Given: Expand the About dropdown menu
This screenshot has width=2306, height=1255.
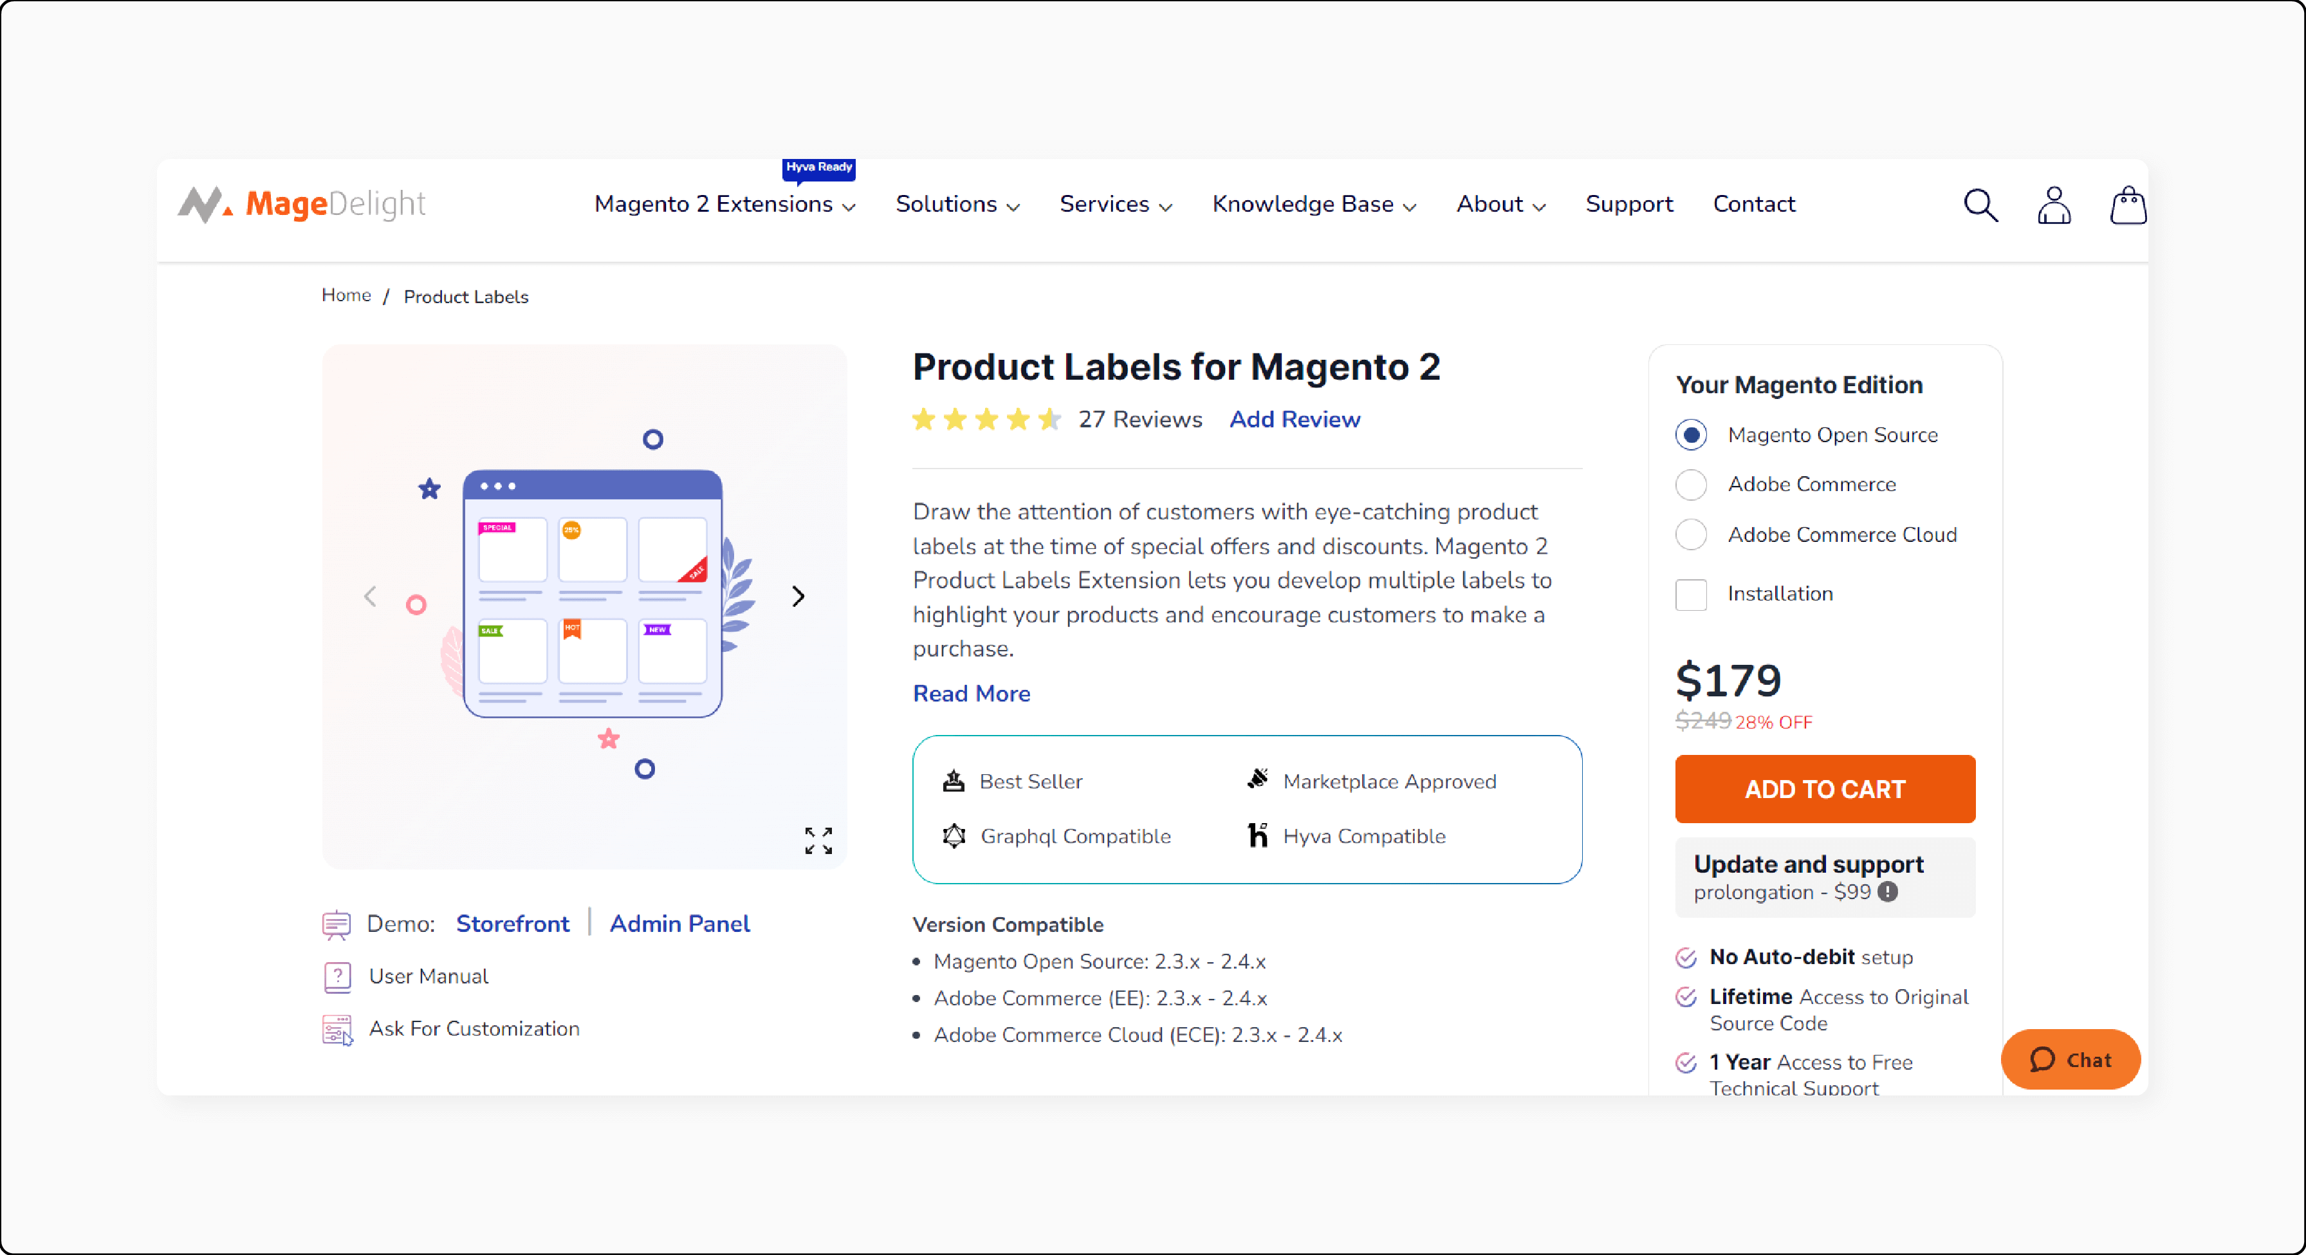Looking at the screenshot, I should 1499,204.
